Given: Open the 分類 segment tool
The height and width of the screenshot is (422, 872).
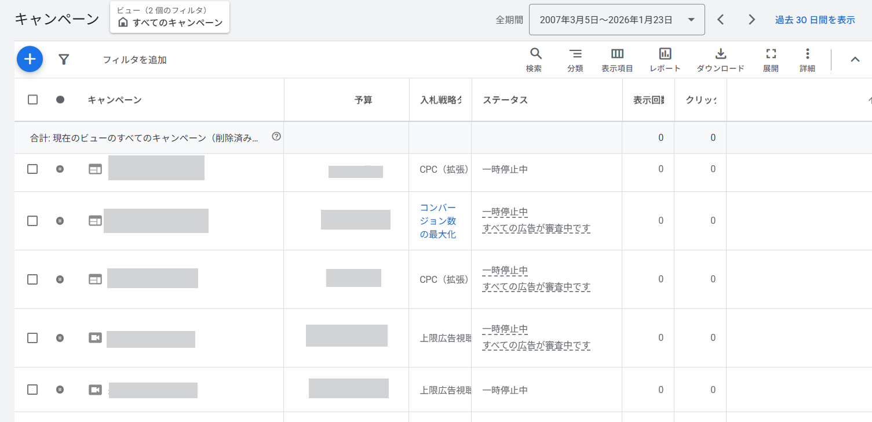Looking at the screenshot, I should click(575, 60).
